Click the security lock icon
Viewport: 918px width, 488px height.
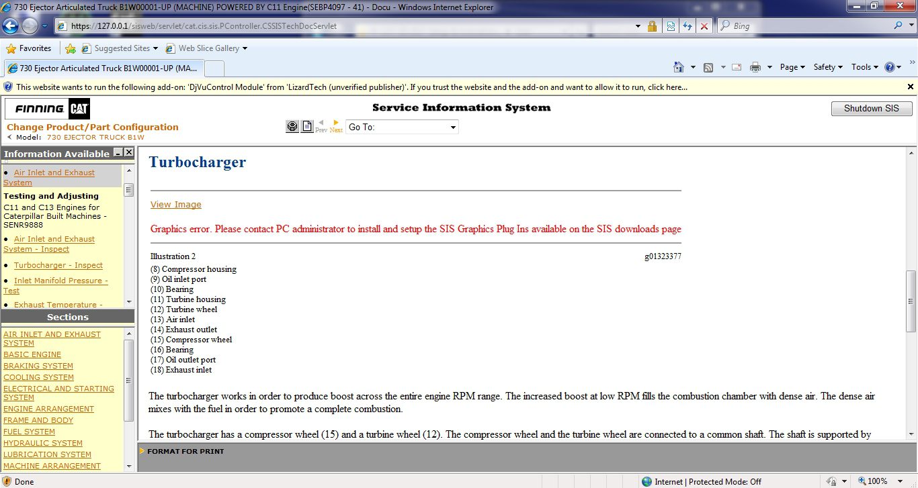pyautogui.click(x=652, y=26)
